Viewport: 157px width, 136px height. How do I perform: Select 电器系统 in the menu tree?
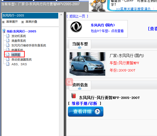[17, 50]
